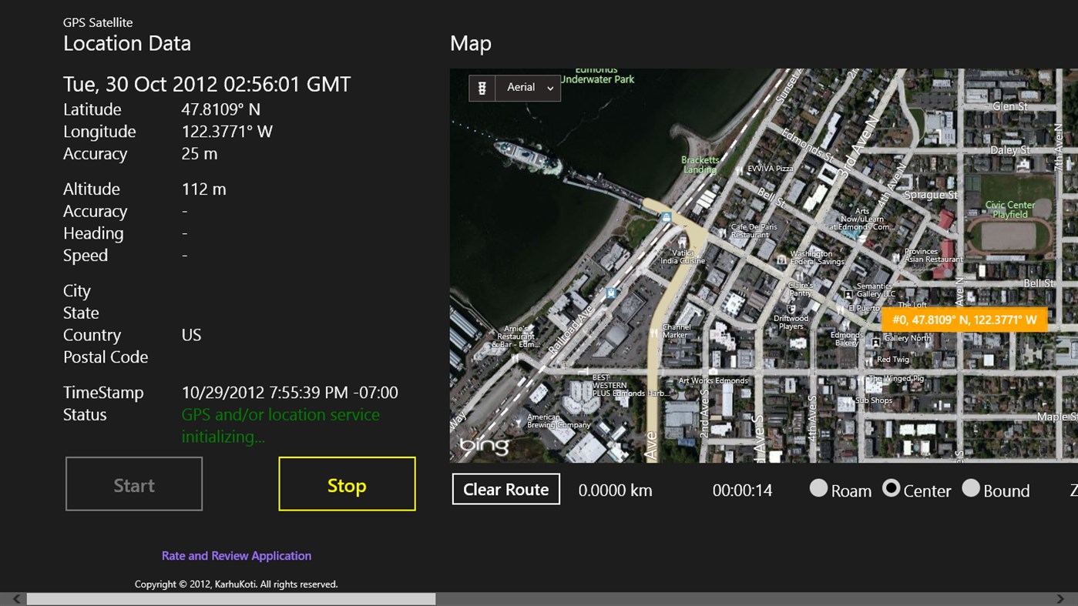Viewport: 1078px width, 606px height.
Task: Click the blue marker near the ferry pier
Action: click(667, 218)
